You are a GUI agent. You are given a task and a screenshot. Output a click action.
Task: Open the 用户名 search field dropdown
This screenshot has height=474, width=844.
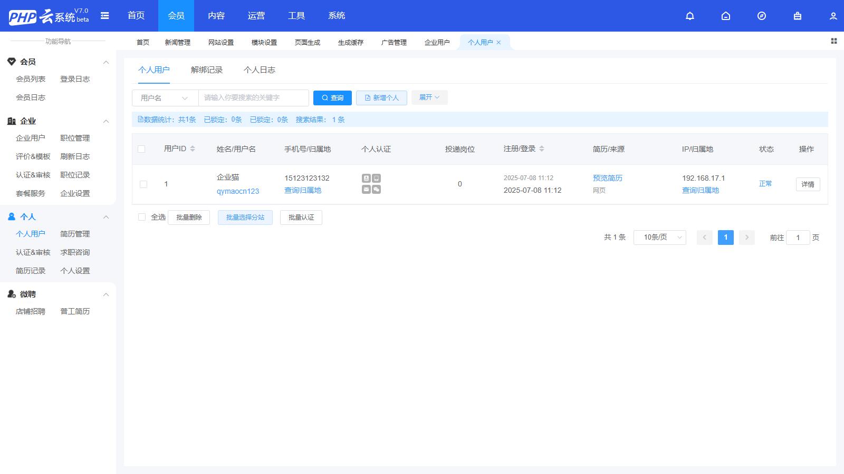165,98
